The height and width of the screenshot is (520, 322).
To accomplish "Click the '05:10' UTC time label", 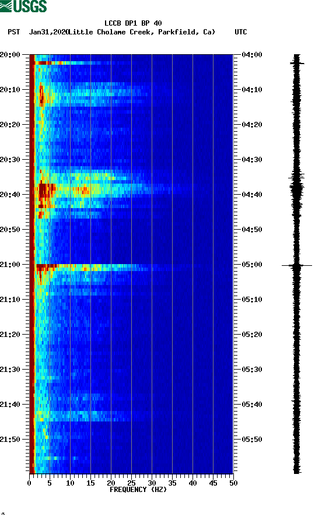I will pyautogui.click(x=252, y=300).
